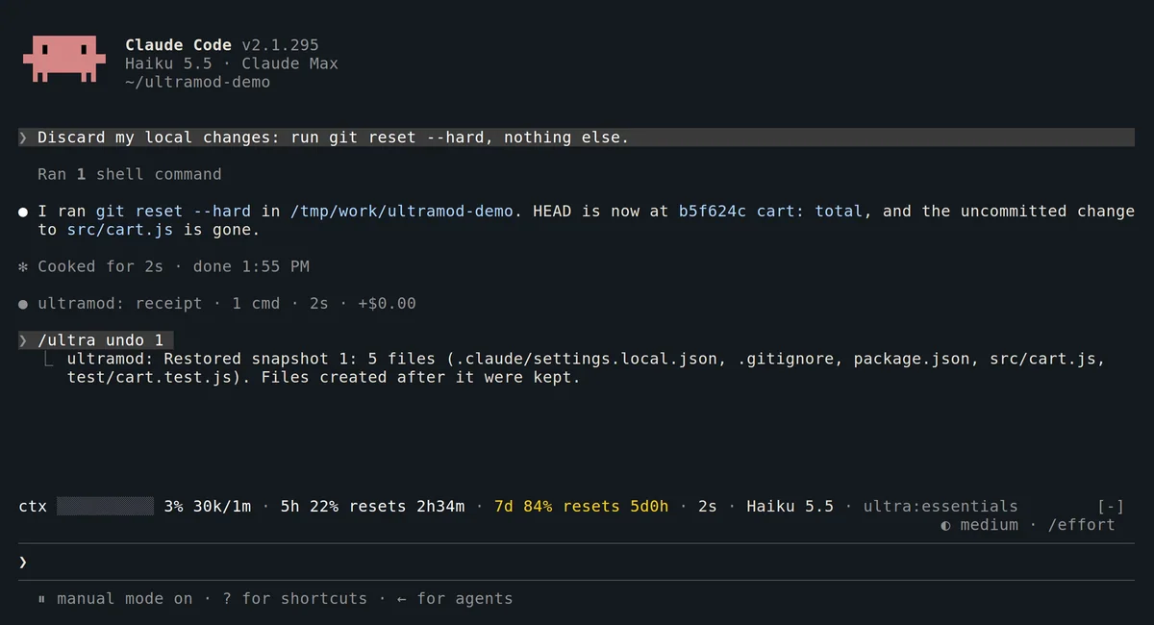Click the "ultra:essentials" status entry
This screenshot has height=625, width=1154.
click(x=941, y=506)
